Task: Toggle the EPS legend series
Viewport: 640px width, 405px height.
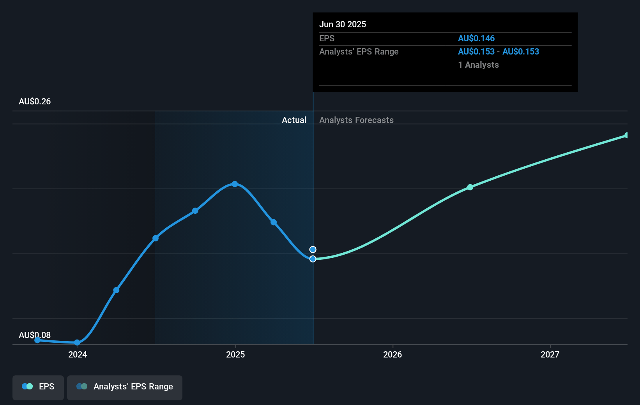Action: (x=38, y=387)
